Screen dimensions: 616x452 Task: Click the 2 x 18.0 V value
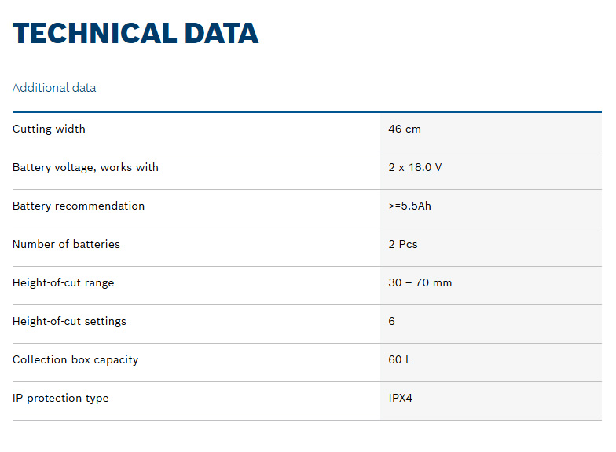tap(415, 167)
